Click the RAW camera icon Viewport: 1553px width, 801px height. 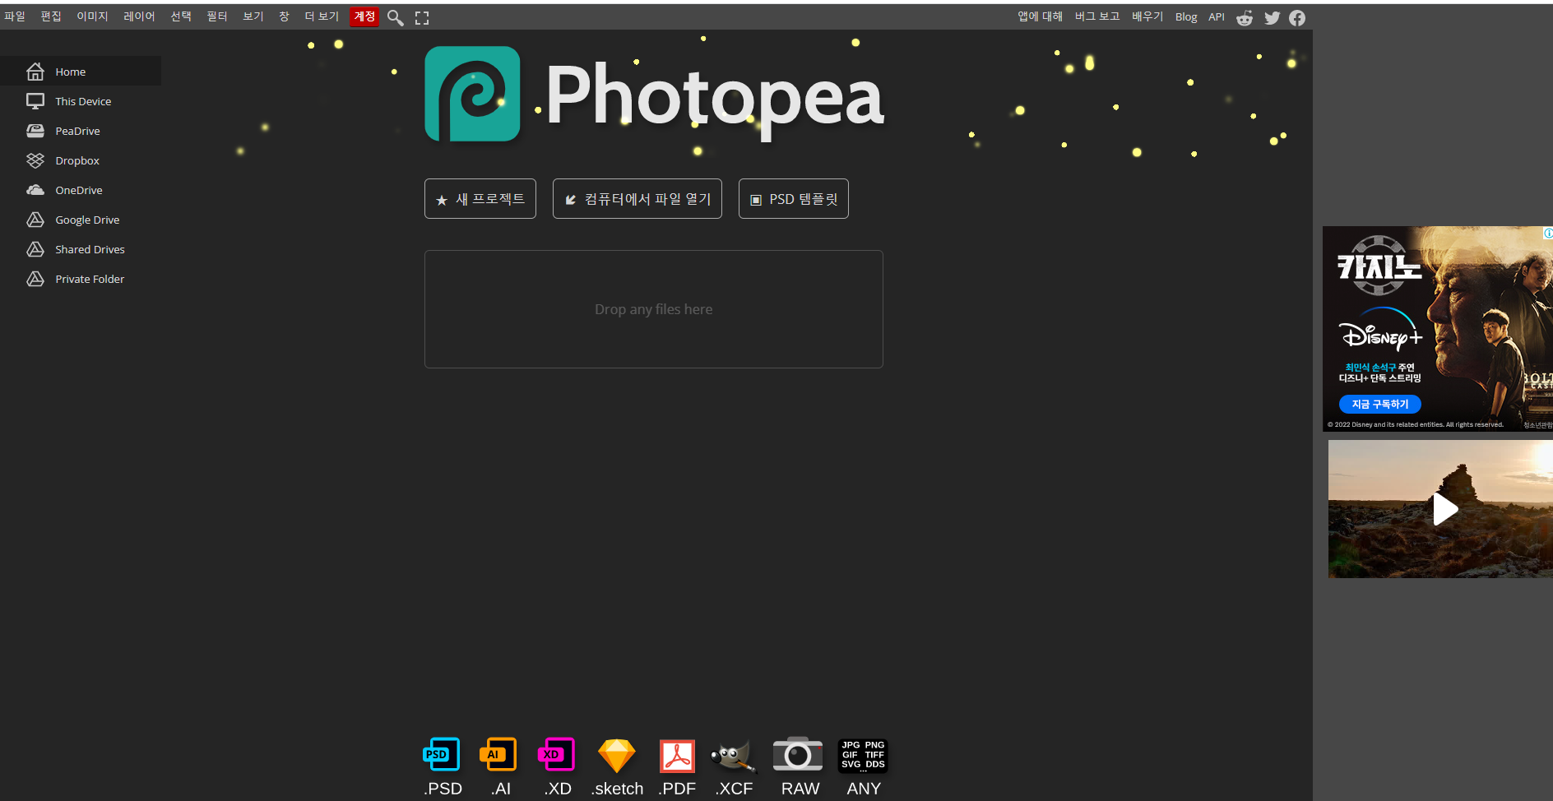pos(798,754)
